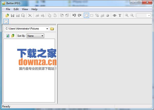Screen dimensions: 154x110
Task: Open the Help menu
Action: (34, 9)
